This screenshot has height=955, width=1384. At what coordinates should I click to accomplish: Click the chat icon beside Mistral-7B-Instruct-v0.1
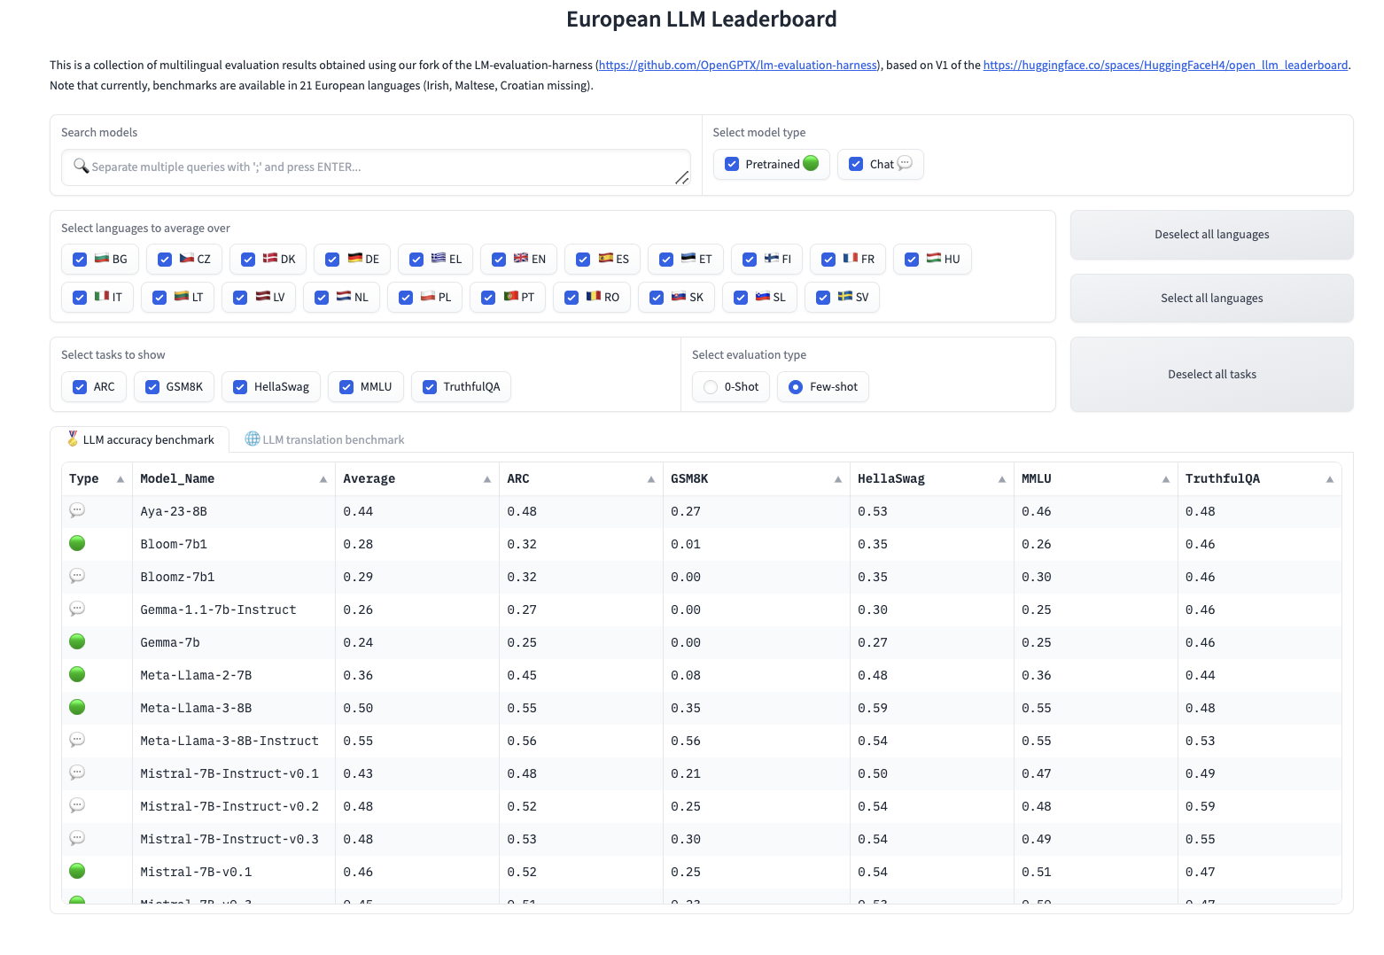[77, 773]
